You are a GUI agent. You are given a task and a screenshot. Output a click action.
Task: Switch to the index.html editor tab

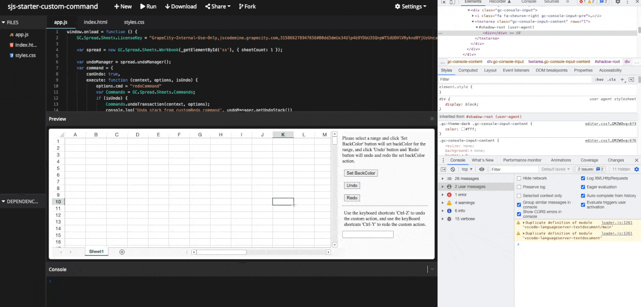pos(96,22)
